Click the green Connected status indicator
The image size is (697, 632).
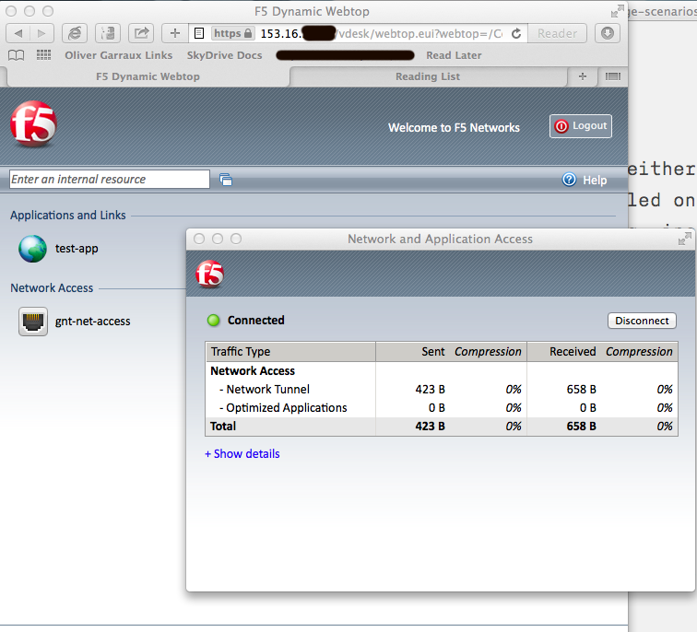(x=213, y=320)
